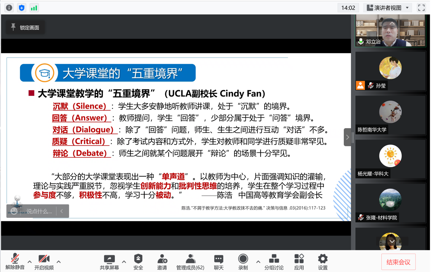
Task: Open the meeting info icon
Action: 9,8
